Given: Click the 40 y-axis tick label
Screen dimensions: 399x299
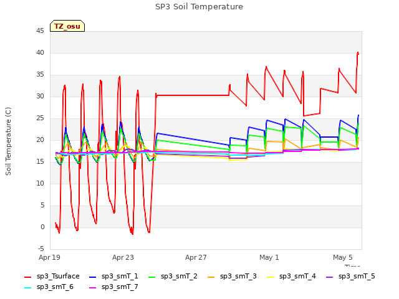Looking at the screenshot, I should coord(40,52).
